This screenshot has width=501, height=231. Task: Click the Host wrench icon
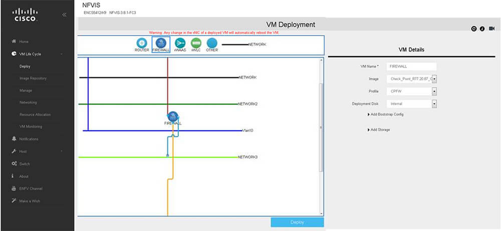click(x=14, y=151)
